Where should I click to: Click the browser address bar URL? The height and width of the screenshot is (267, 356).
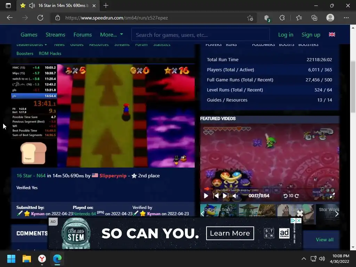(116, 18)
